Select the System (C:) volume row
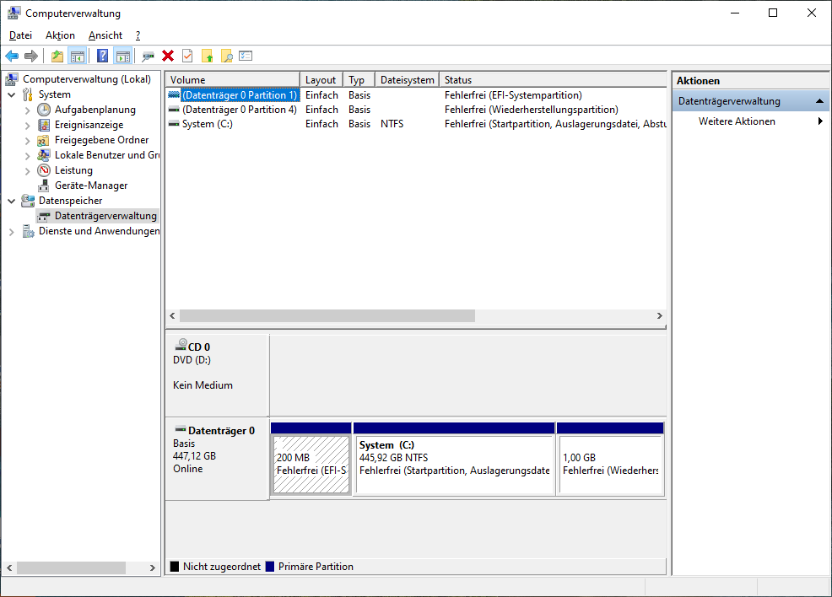 click(416, 124)
